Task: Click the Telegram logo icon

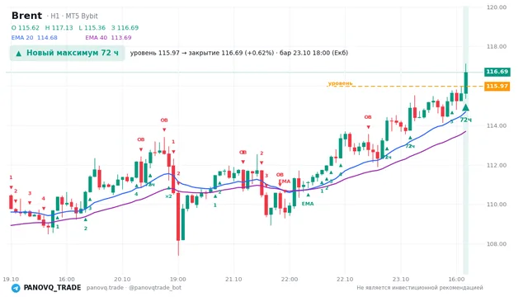Action: click(x=16, y=288)
